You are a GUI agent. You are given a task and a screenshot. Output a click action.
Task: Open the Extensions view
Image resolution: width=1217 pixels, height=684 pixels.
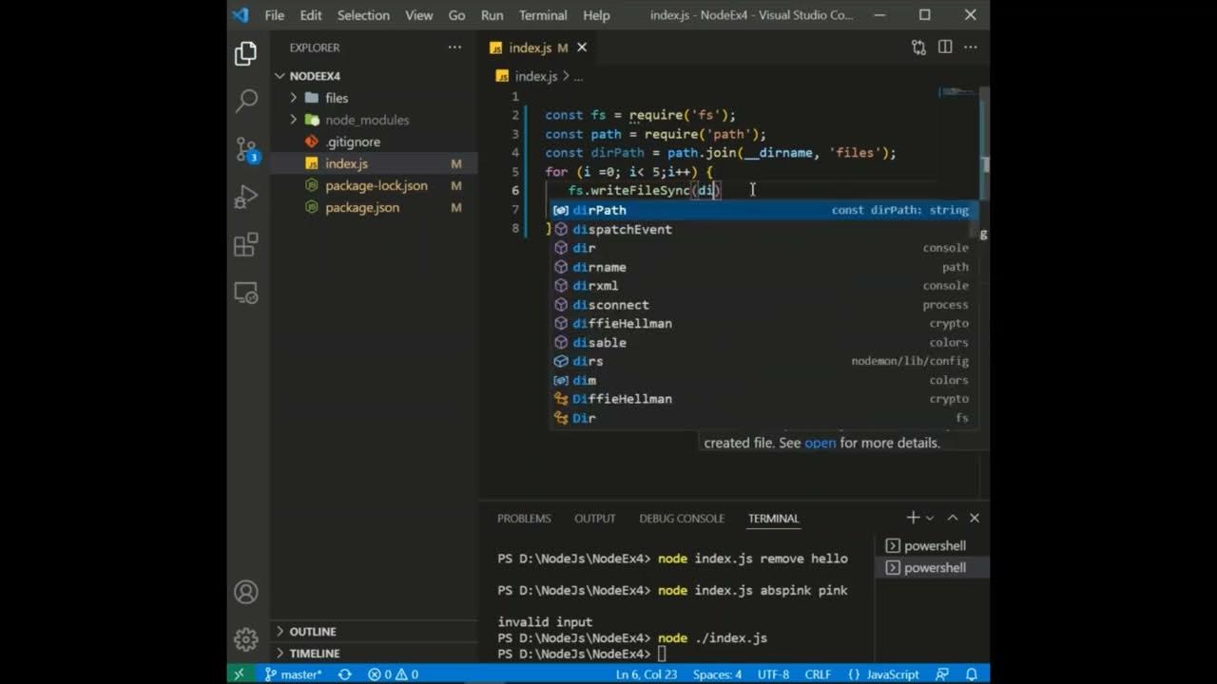tap(246, 245)
